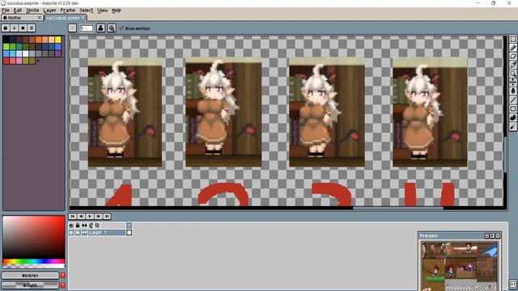This screenshot has width=518, height=291.
Task: Select the Zoom magnifier tool
Action: [513, 74]
